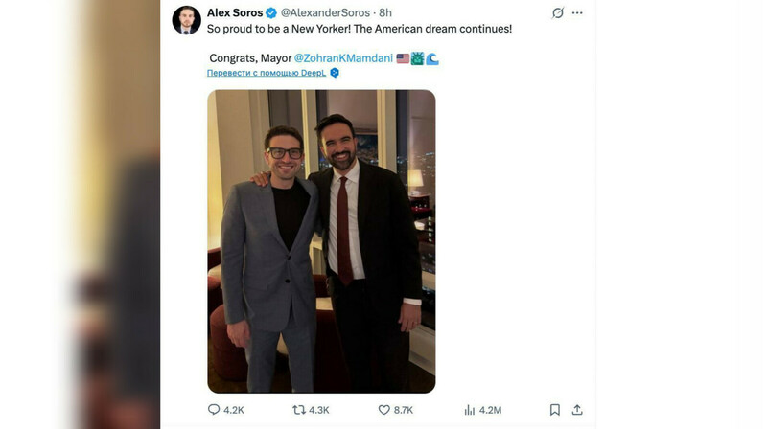
Task: Click the repost arrows icon
Action: coord(299,410)
